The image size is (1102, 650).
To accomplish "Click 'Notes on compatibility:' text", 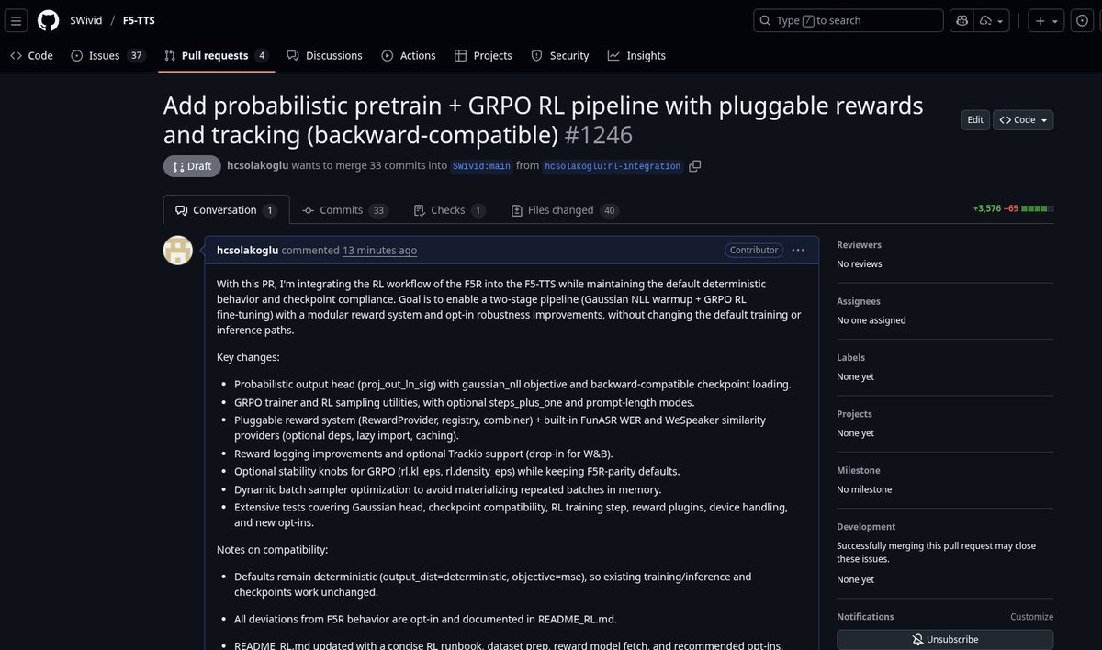I will pyautogui.click(x=272, y=550).
